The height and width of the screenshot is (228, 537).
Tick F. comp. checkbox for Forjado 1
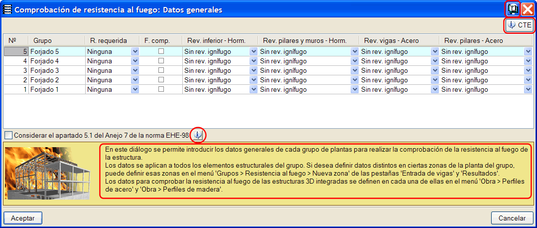tap(160, 89)
